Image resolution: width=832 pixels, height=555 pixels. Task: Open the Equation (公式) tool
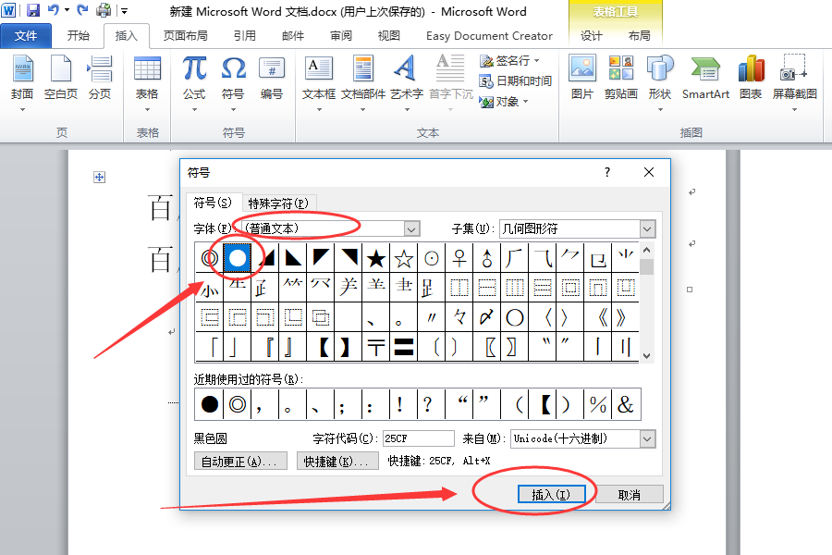(x=194, y=82)
